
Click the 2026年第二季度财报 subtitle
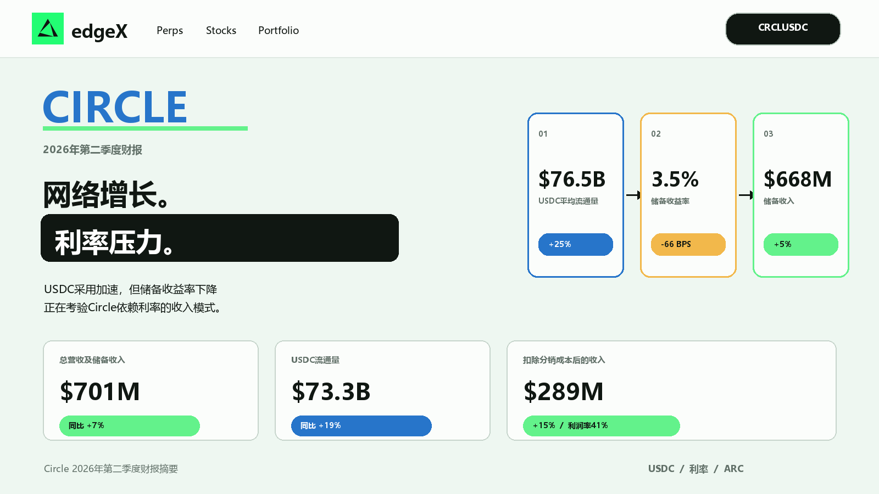pyautogui.click(x=93, y=150)
